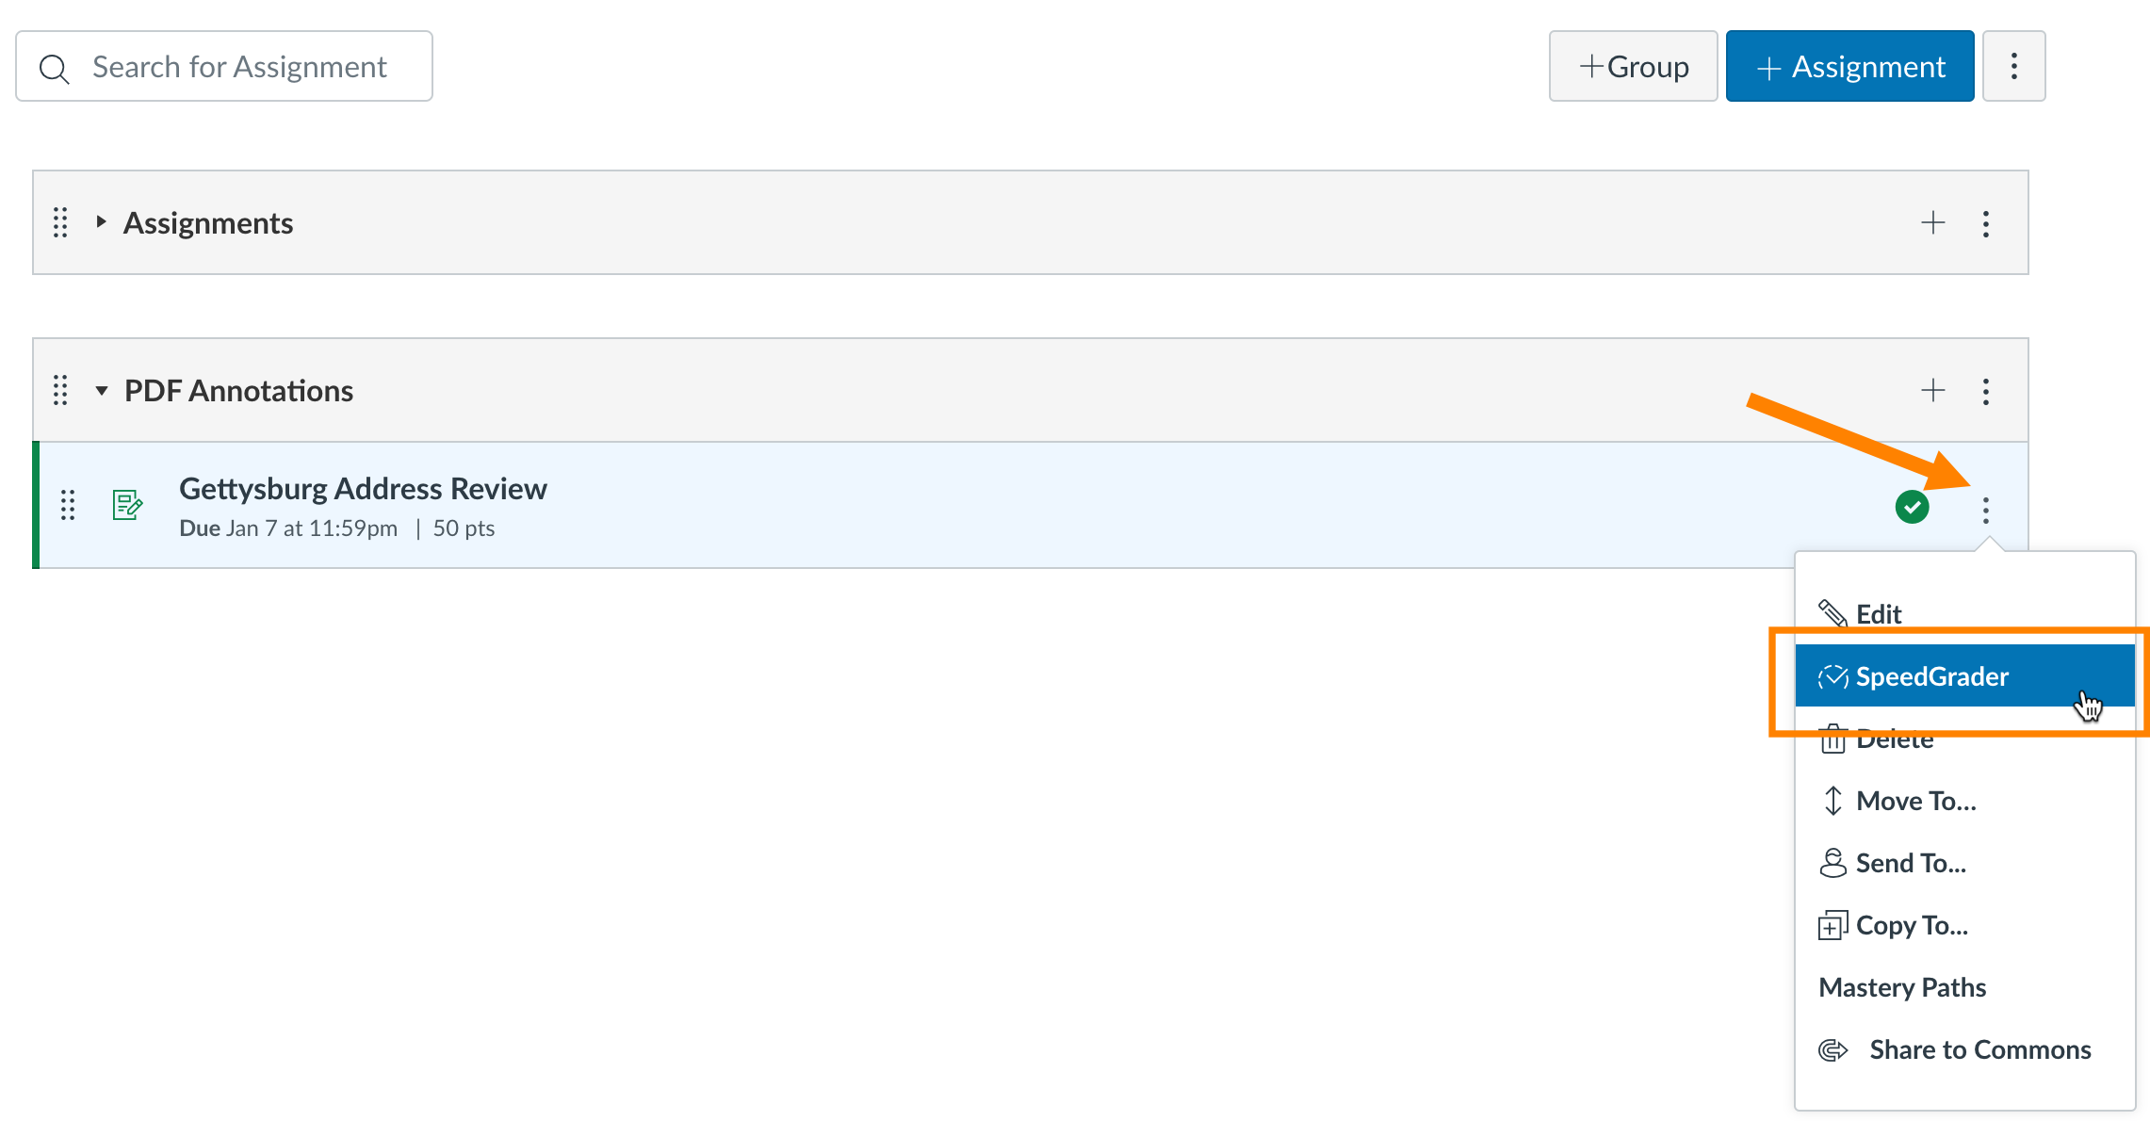Click the Share to Commons icon
2150x1121 pixels.
pyautogui.click(x=1832, y=1048)
